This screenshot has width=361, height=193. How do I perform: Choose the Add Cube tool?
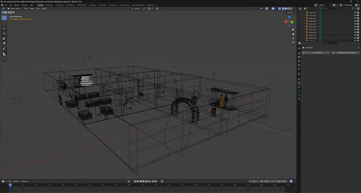point(4,59)
